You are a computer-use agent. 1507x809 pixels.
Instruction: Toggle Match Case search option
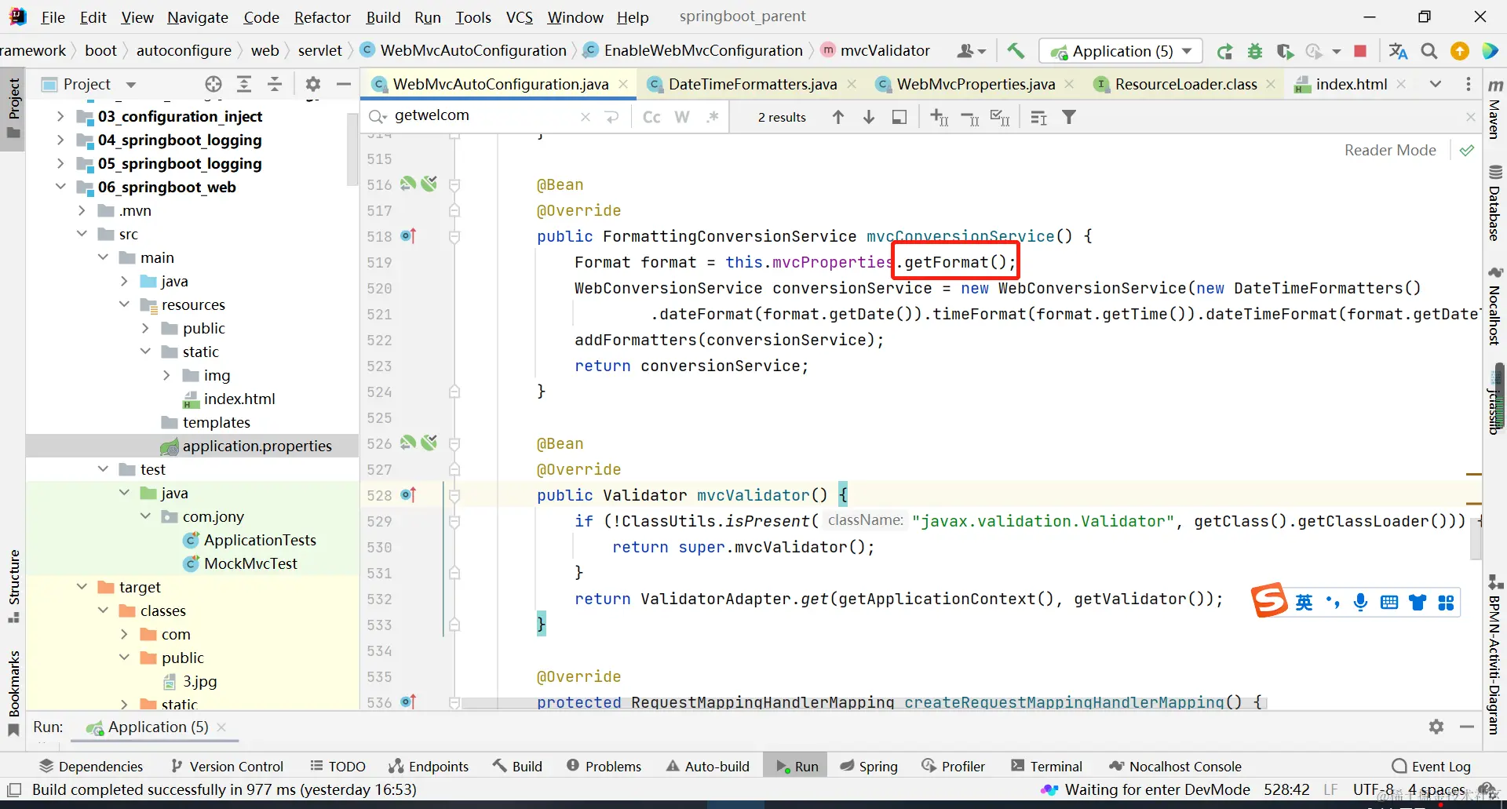(651, 117)
